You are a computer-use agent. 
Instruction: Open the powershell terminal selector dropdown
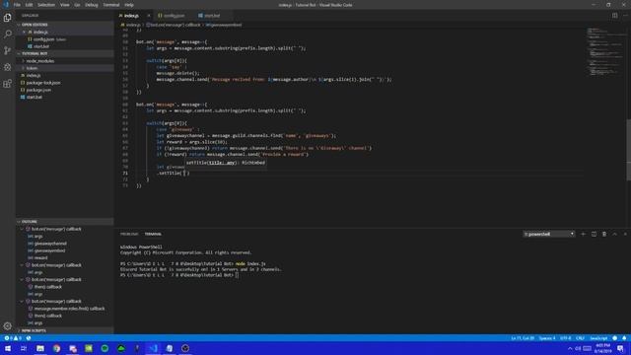pyautogui.click(x=549, y=234)
